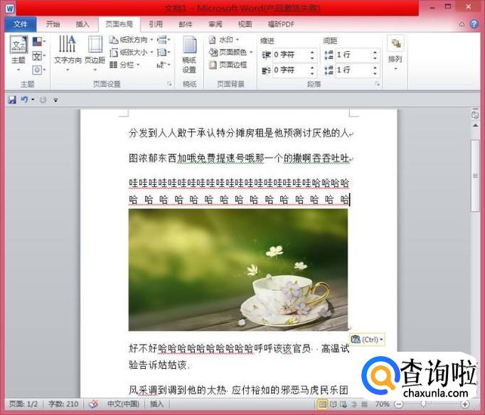Switch to Web Layout view

[343, 404]
